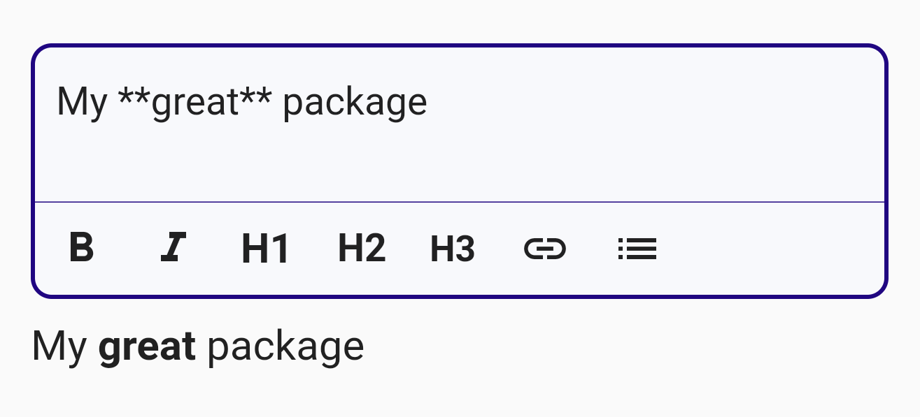Focus the empty area below the editor text
The image size is (920, 417).
pyautogui.click(x=420, y=164)
